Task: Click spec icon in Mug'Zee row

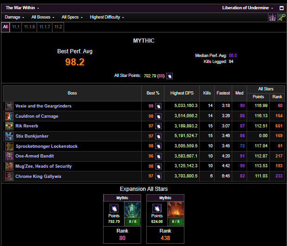Action: click(158, 166)
